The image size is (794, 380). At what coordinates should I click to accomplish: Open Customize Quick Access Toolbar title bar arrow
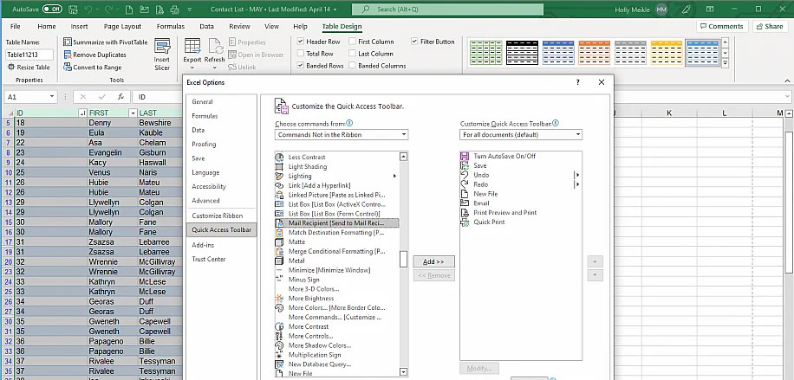point(189,10)
